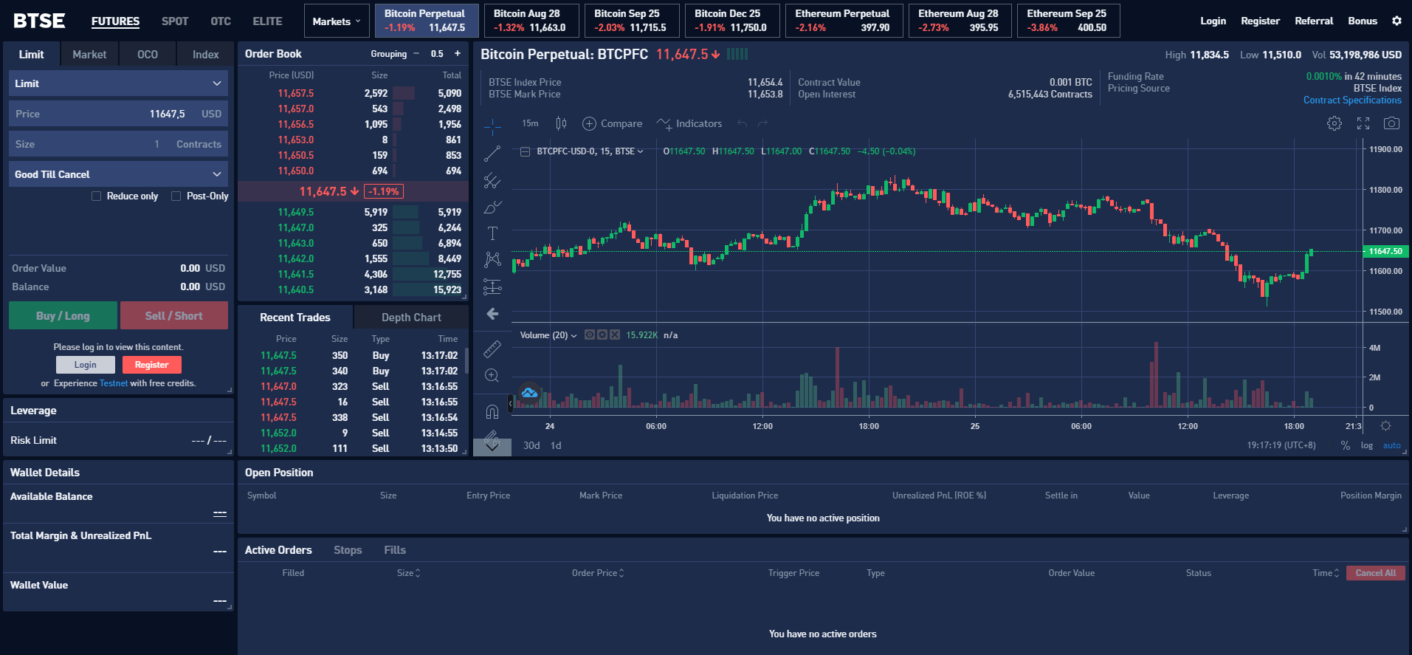Take a chart snapshot with camera icon
Screen dimensions: 1412x655
point(1391,123)
